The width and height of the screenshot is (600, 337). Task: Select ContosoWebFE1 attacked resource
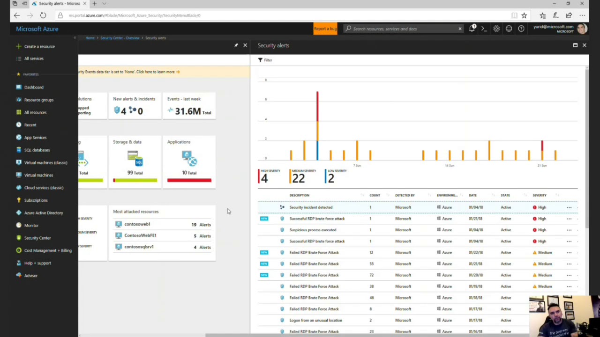(162, 235)
